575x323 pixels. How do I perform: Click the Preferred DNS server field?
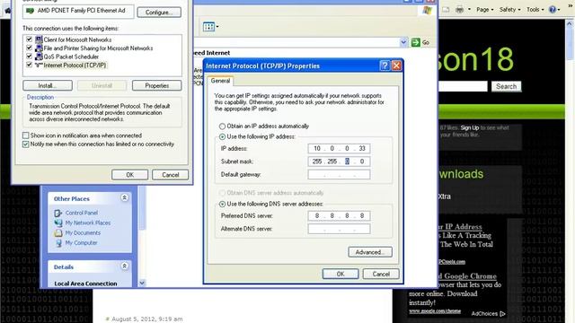pos(339,215)
